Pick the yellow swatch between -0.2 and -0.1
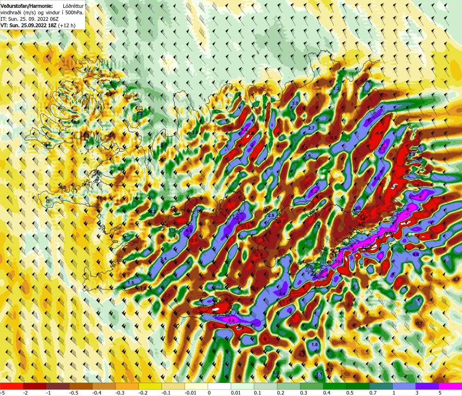 (150, 386)
